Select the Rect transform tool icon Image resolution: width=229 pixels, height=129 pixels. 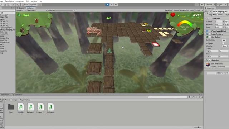click(9, 5)
